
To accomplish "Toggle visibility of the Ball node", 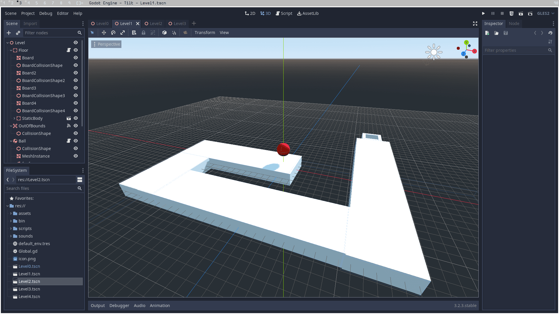I will pos(76,141).
